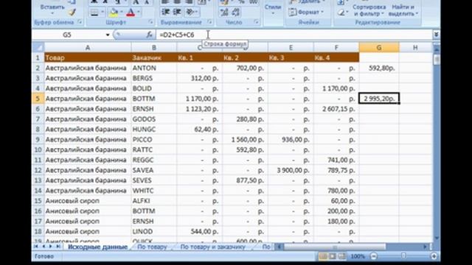Select column A header

coord(88,47)
